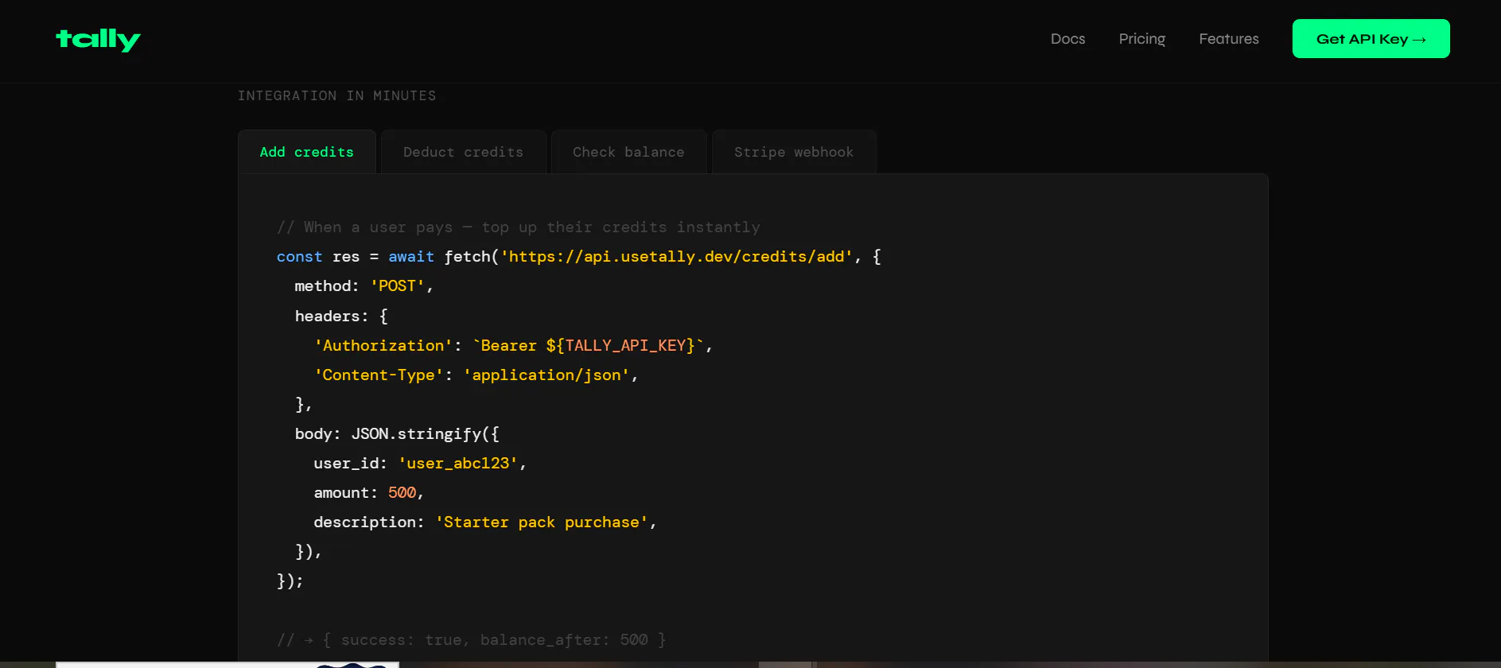Screen dimensions: 1501x668
Task: Click the Get API Key button
Action: pos(1371,39)
